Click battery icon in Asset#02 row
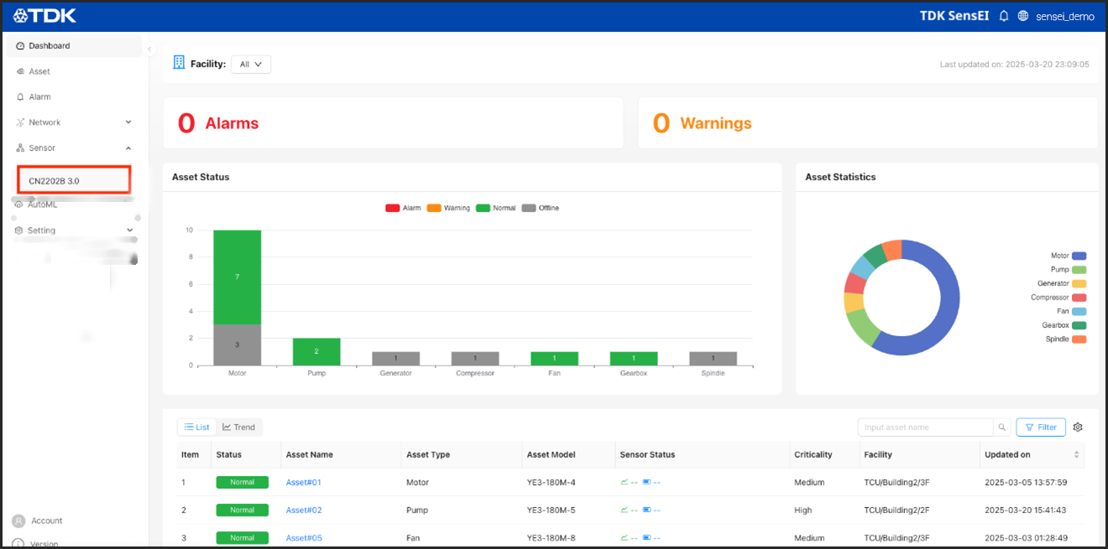Viewport: 1108px width, 549px height. (x=646, y=510)
